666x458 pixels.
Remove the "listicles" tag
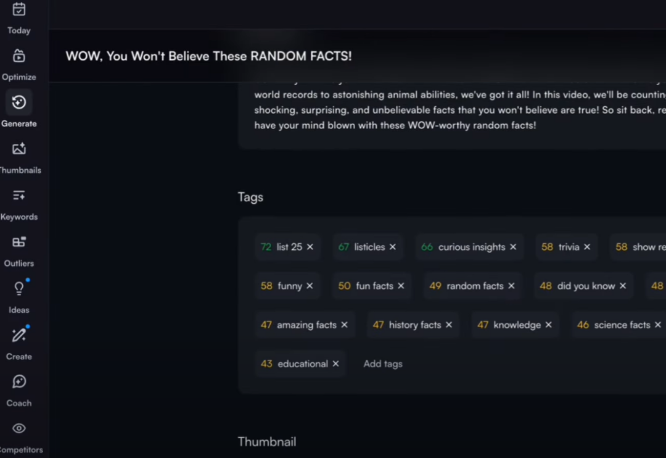tap(393, 247)
